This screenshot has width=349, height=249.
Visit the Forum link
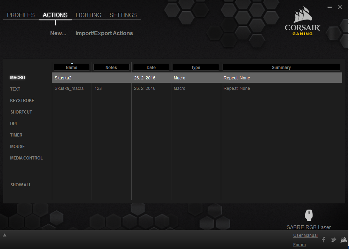click(300, 245)
